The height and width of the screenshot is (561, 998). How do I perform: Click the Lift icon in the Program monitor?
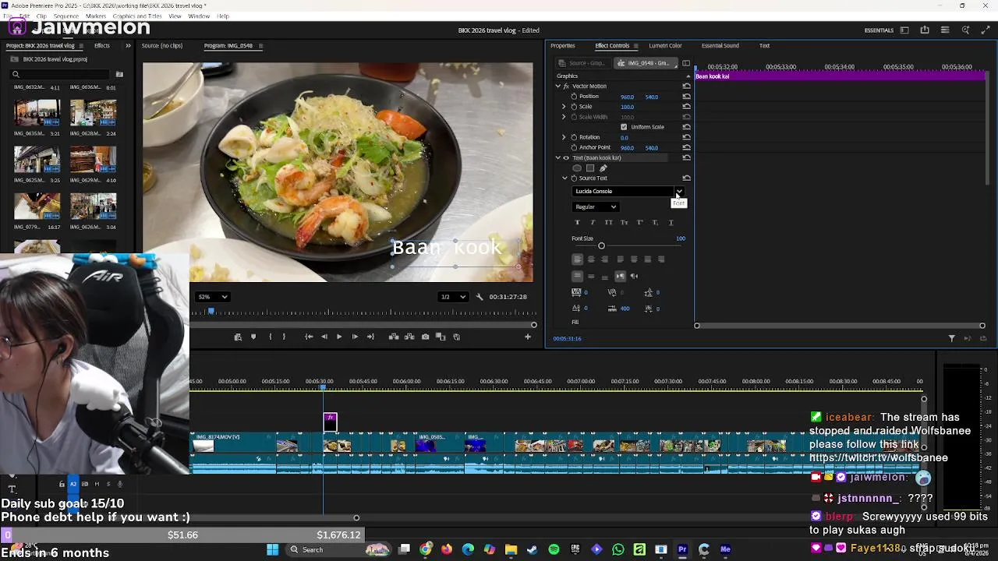tap(394, 337)
